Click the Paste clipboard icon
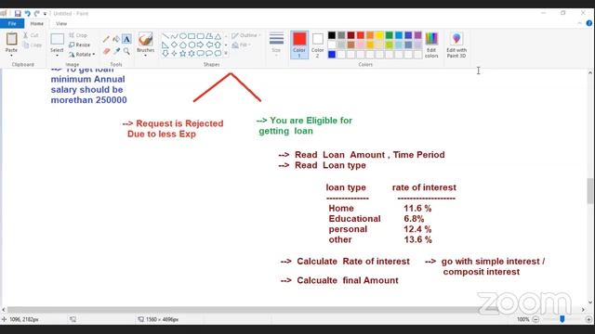This screenshot has height=334, width=595. (11, 39)
